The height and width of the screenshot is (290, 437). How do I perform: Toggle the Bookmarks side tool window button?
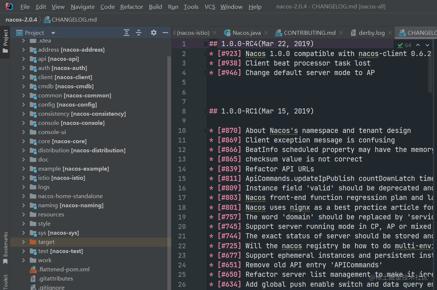(5, 248)
